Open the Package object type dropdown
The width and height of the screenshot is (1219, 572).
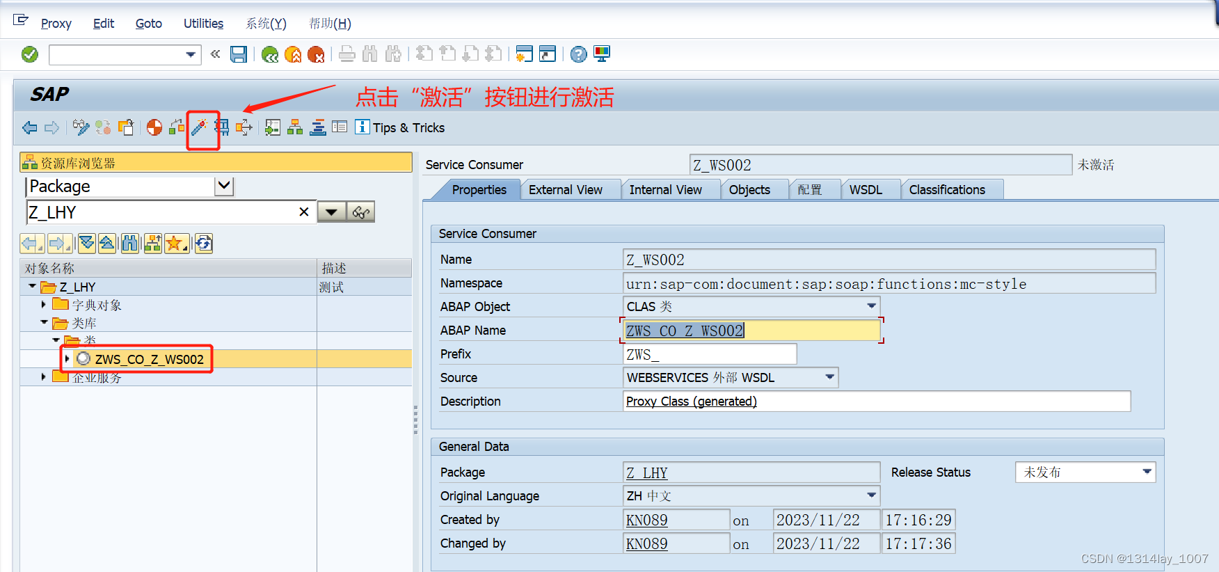224,186
